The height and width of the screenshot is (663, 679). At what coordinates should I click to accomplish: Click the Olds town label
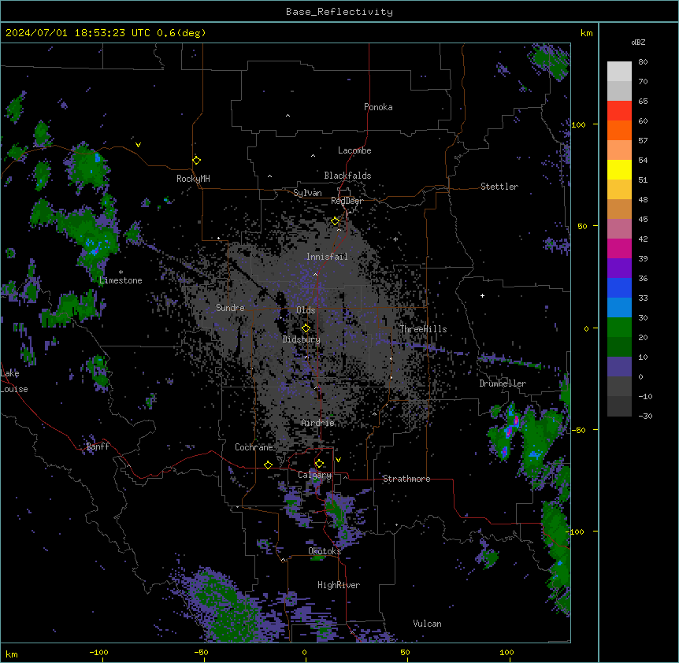coord(306,310)
